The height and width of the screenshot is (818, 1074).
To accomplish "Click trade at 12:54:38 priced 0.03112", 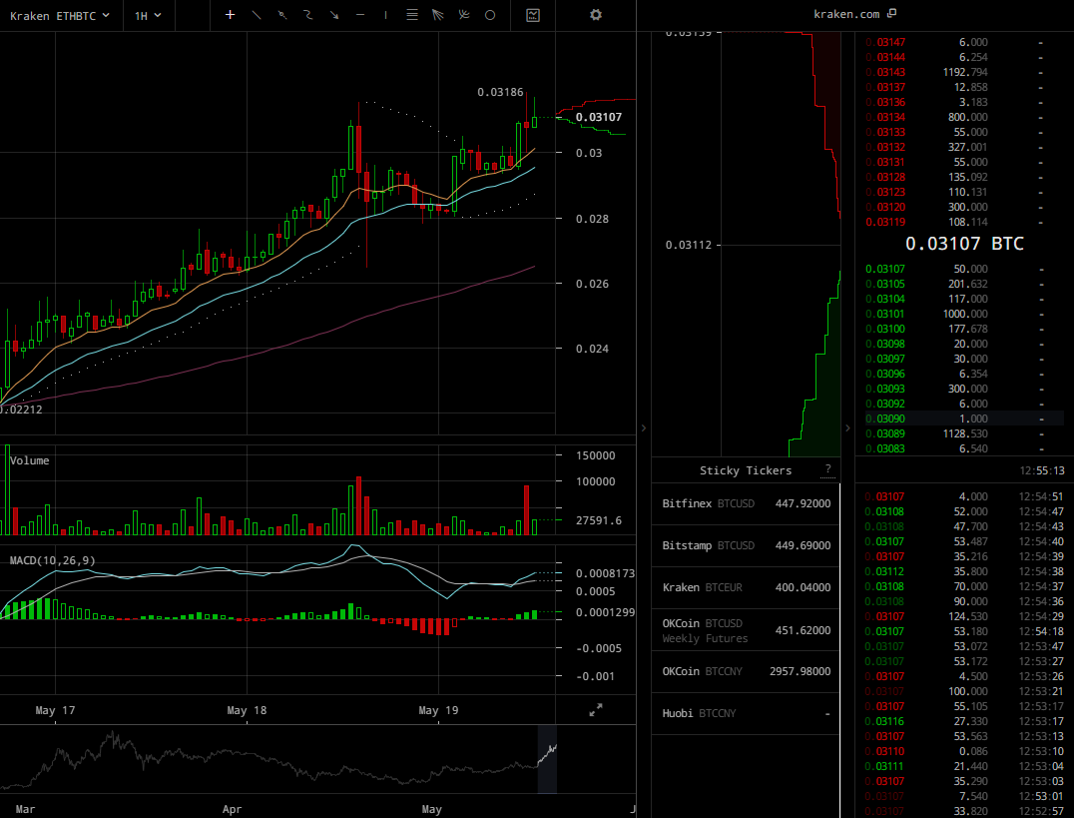I will (x=964, y=571).
